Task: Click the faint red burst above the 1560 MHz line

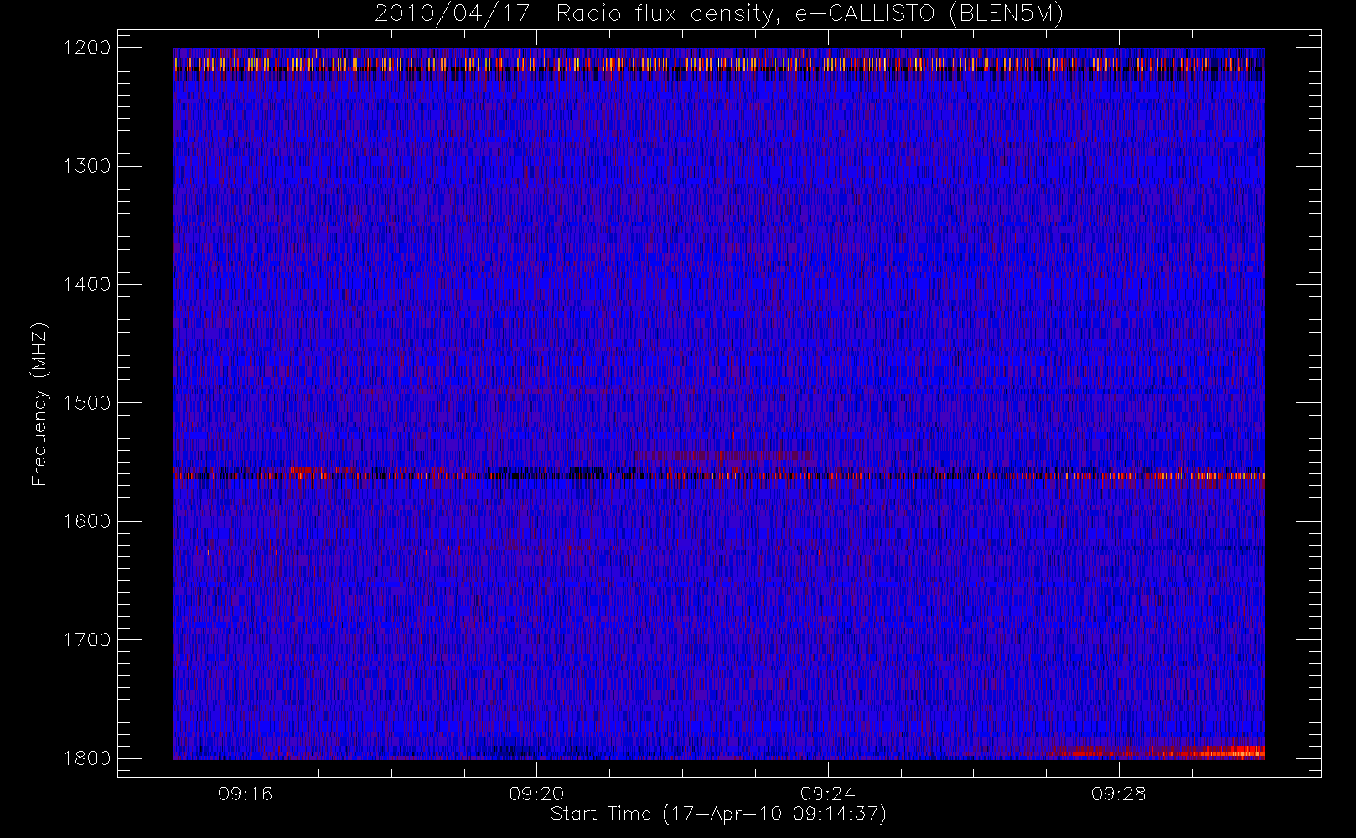Action: [721, 456]
